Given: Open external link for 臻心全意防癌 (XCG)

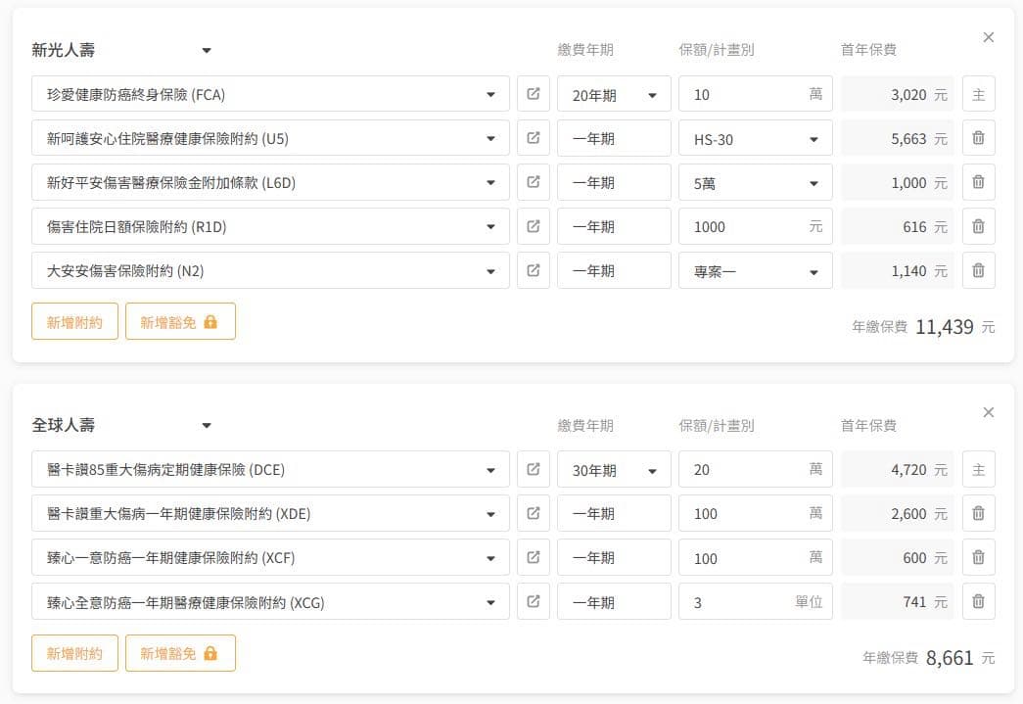Looking at the screenshot, I should pyautogui.click(x=533, y=601).
